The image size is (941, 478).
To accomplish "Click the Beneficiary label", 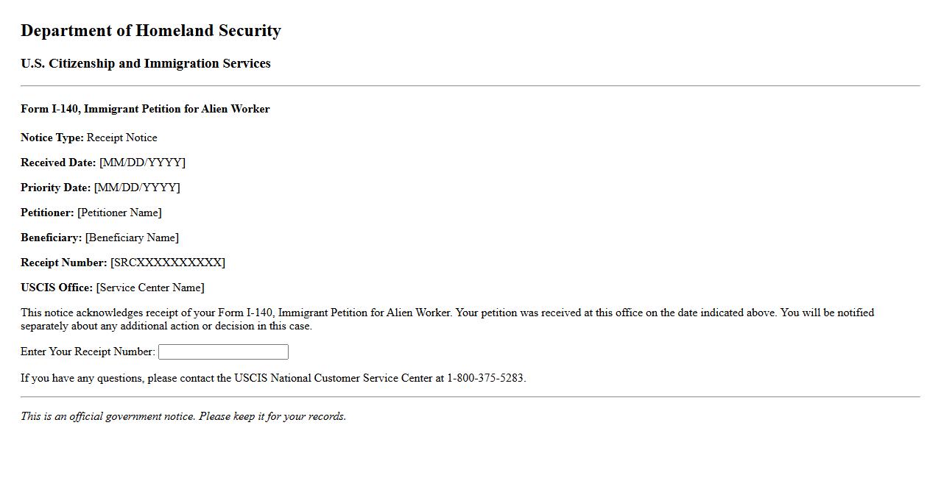I will [52, 238].
